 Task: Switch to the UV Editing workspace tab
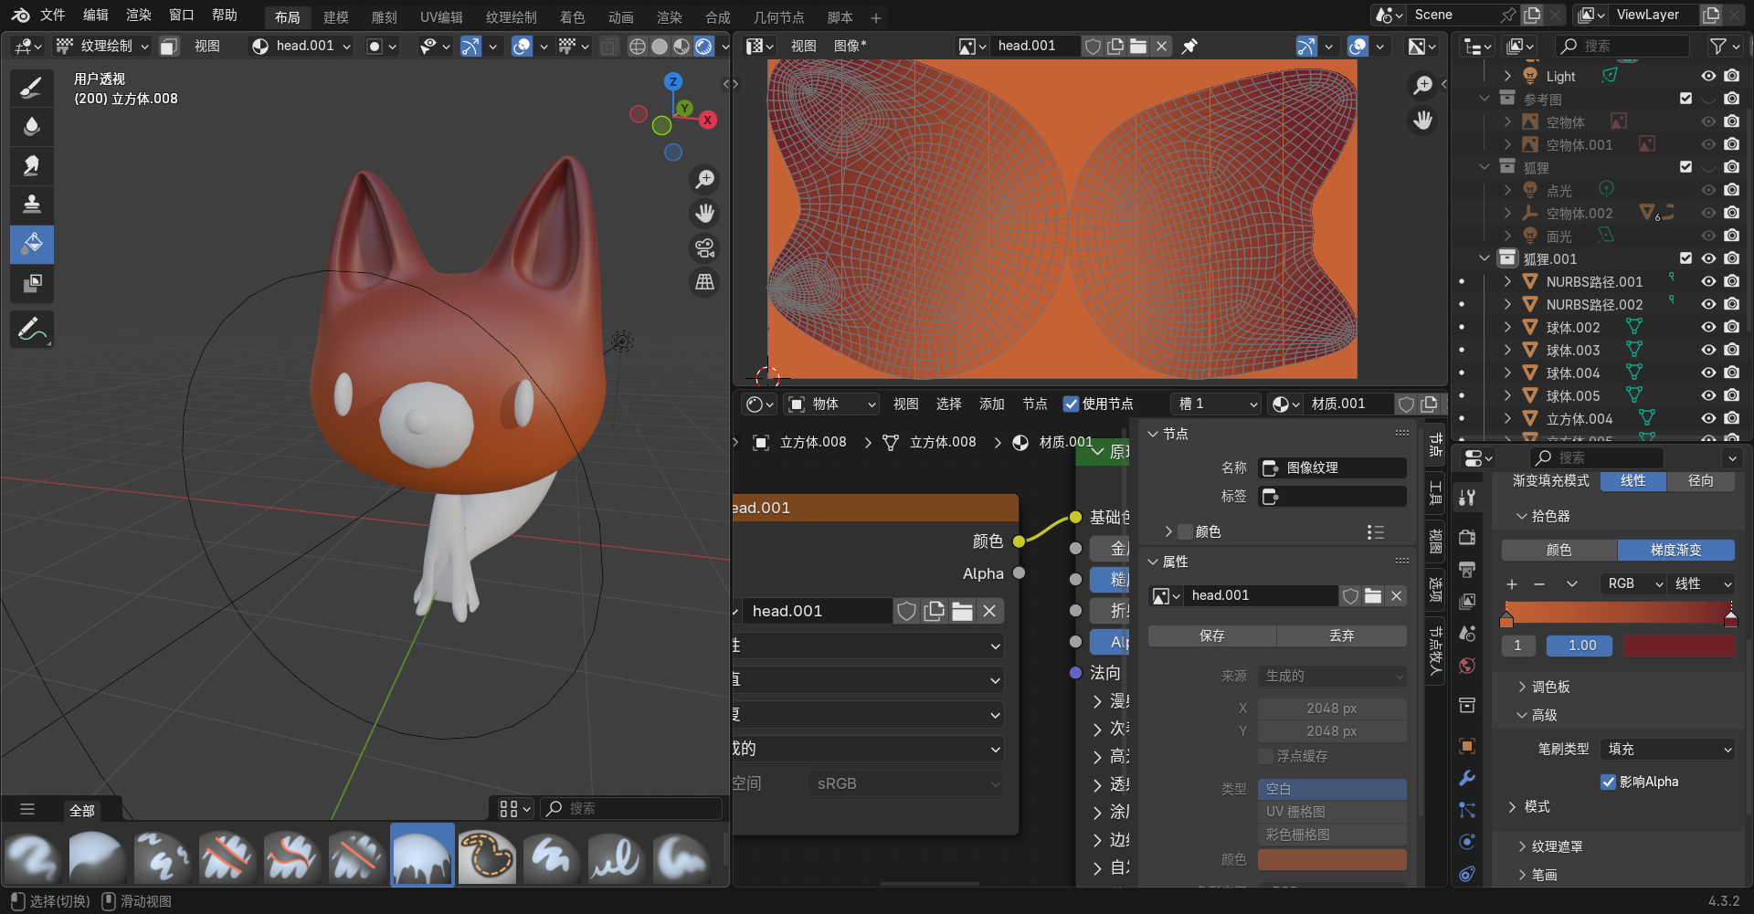click(440, 17)
